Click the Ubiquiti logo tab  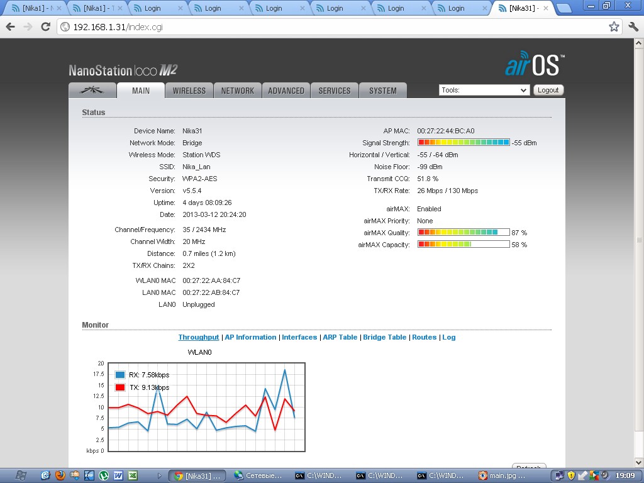[x=92, y=91]
